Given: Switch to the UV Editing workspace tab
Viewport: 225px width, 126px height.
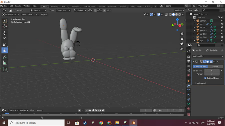Looking at the screenshot, I should tap(76, 6).
